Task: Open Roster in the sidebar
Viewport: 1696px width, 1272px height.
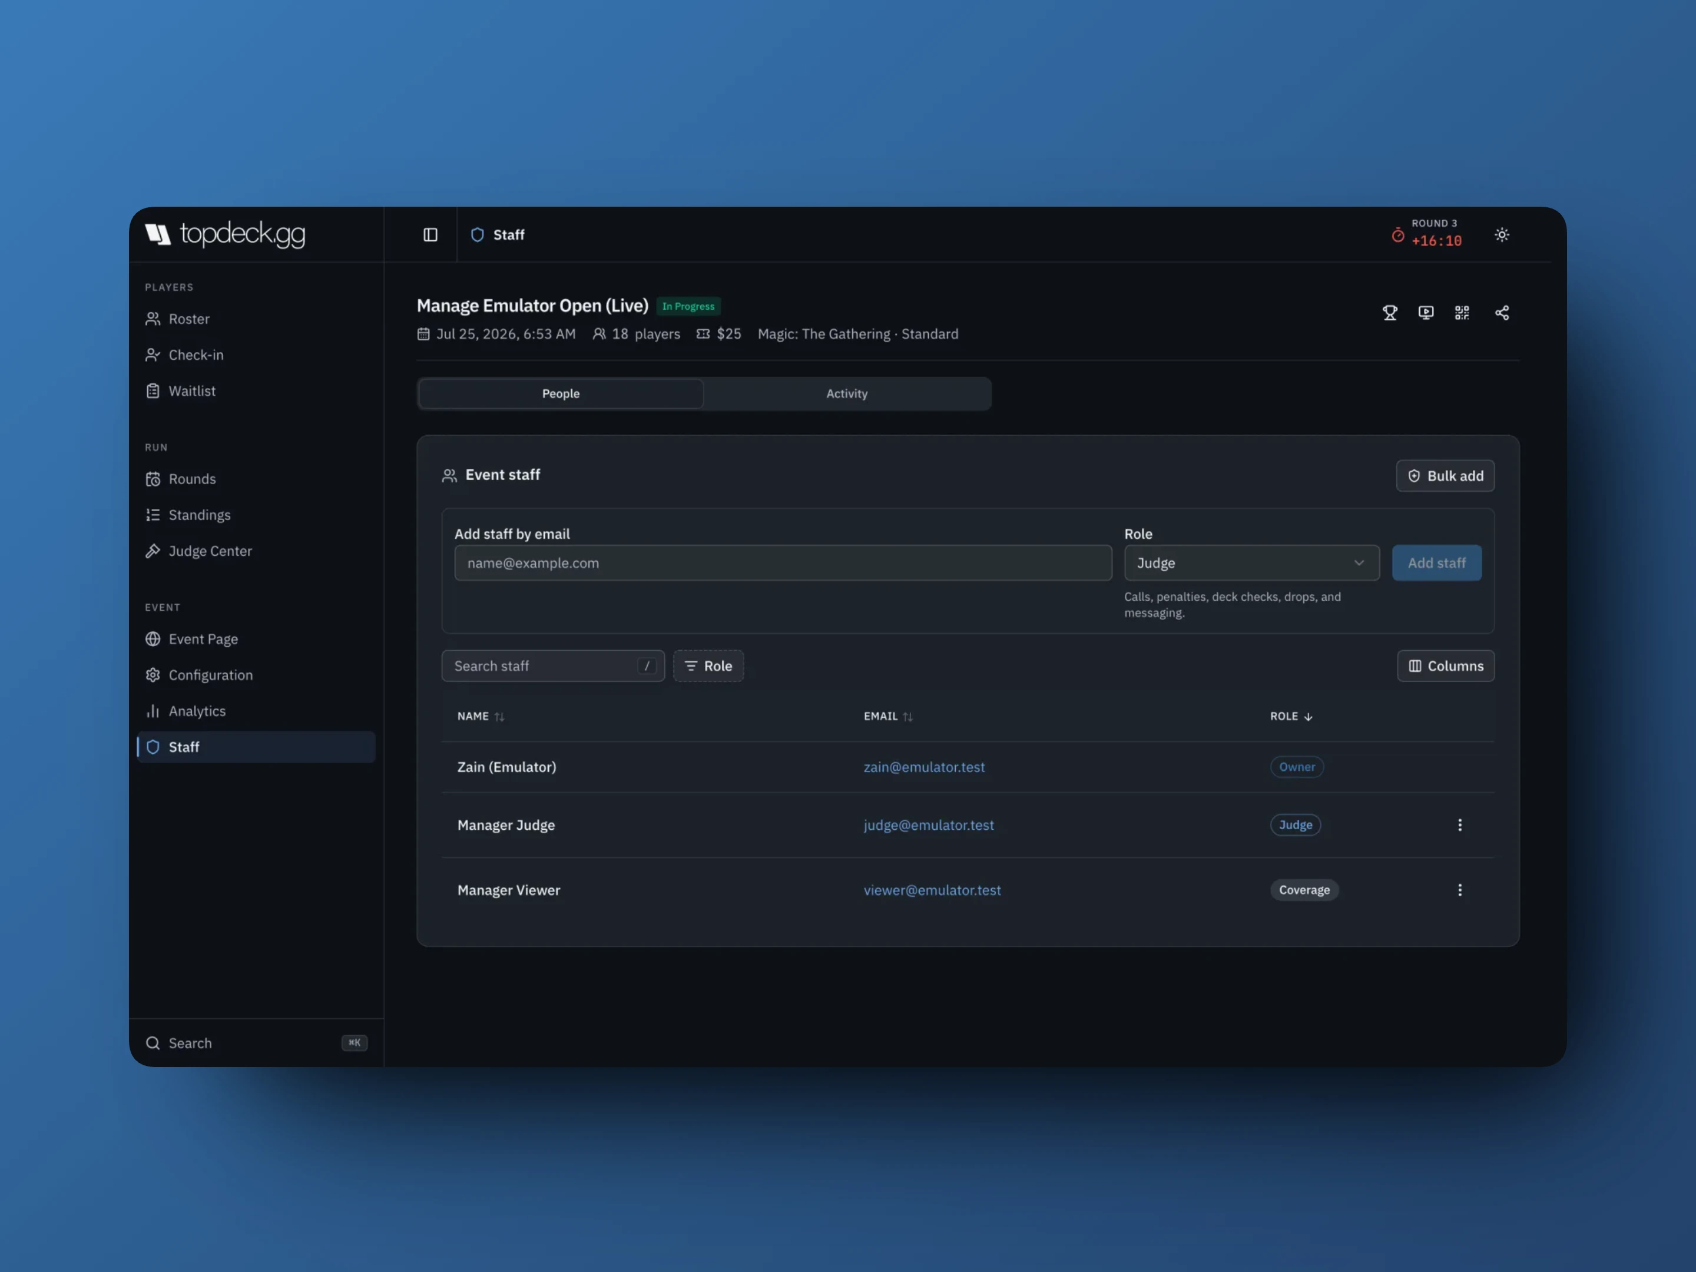Action: click(x=256, y=319)
